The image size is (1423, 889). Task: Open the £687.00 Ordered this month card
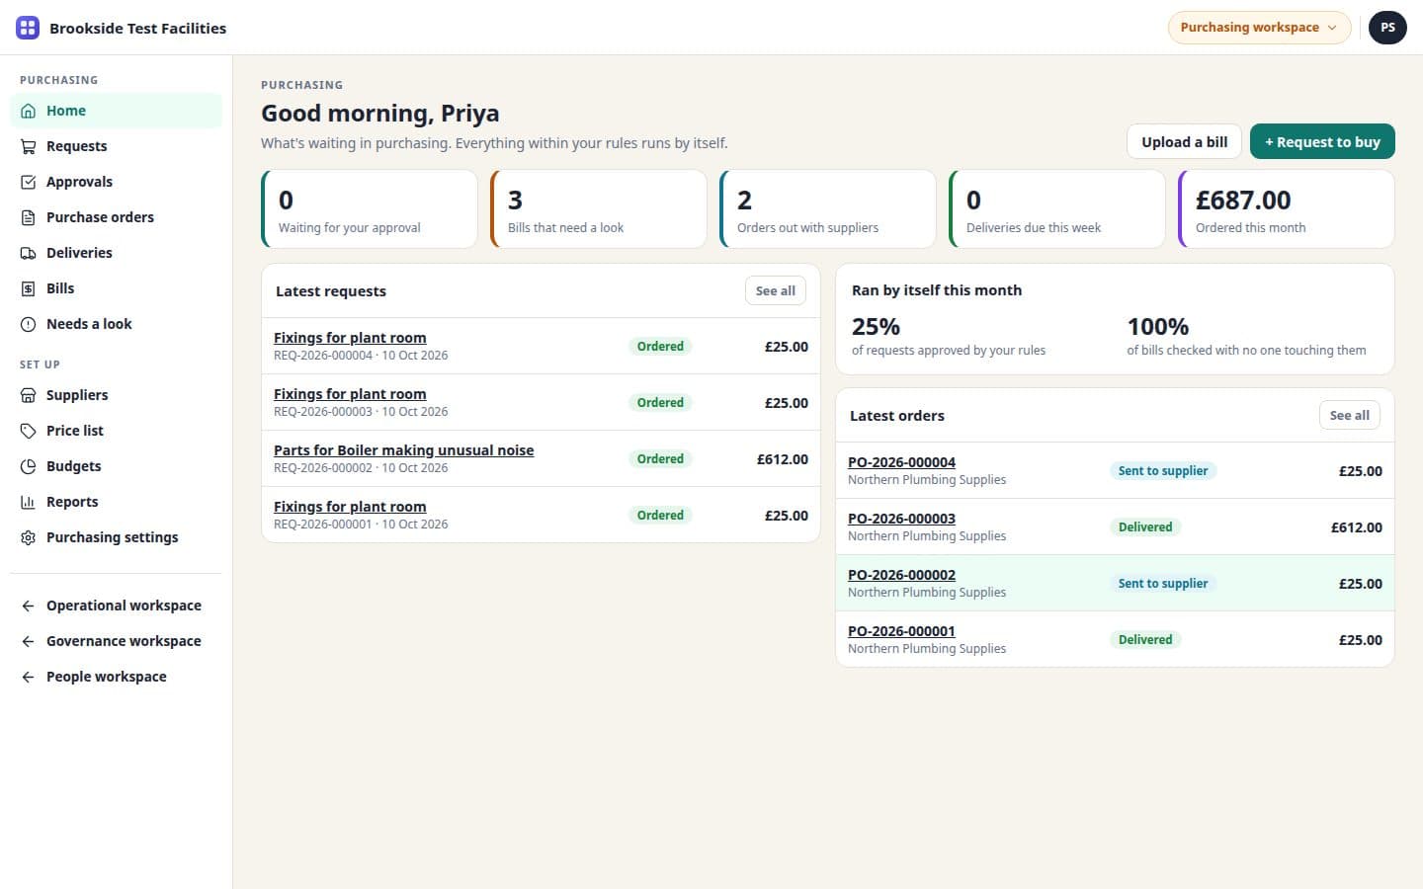[x=1287, y=209]
